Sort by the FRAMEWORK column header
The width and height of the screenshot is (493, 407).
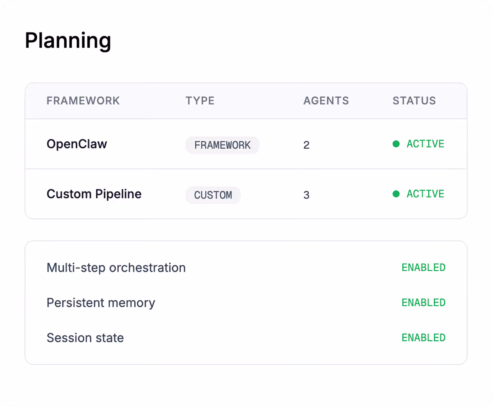[x=83, y=101]
